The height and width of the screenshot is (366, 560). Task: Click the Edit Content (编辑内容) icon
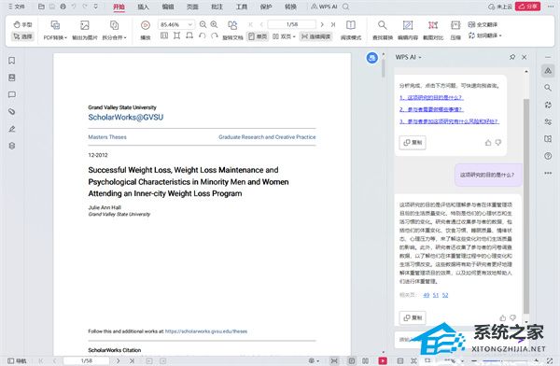point(408,30)
